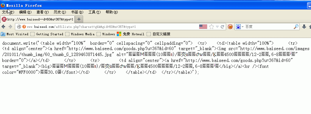Click the text 'color="#FF0000">'
Image resolution: width=311 pixels, height=114 pixels.
(21, 72)
